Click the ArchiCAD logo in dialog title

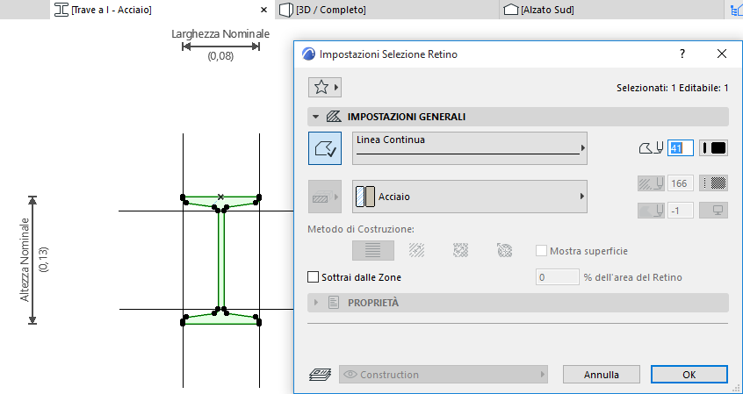pos(308,54)
